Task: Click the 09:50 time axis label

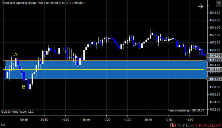Action: [44, 120]
